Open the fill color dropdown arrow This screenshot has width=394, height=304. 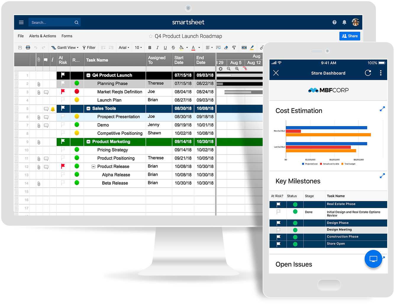pyautogui.click(x=187, y=48)
